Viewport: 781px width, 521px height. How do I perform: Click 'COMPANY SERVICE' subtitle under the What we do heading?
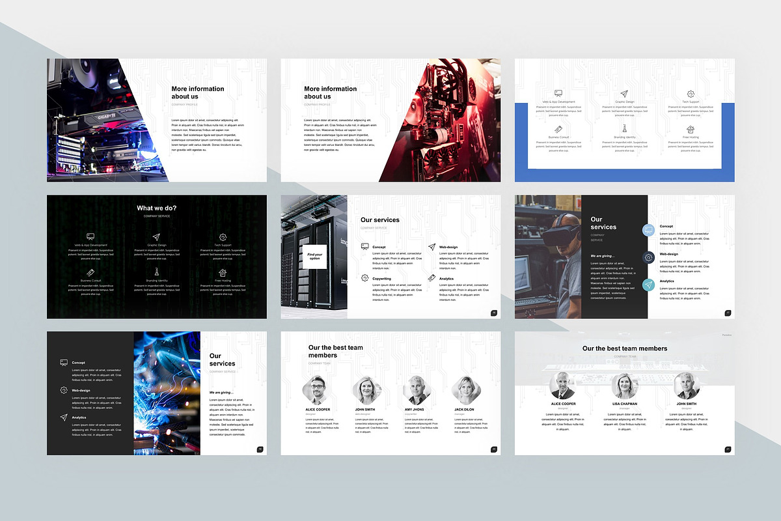click(x=156, y=216)
